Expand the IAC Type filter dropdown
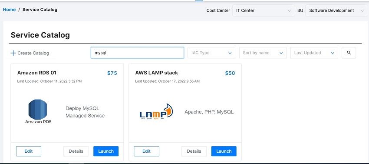Screen dimensions: 369x164 (211, 53)
